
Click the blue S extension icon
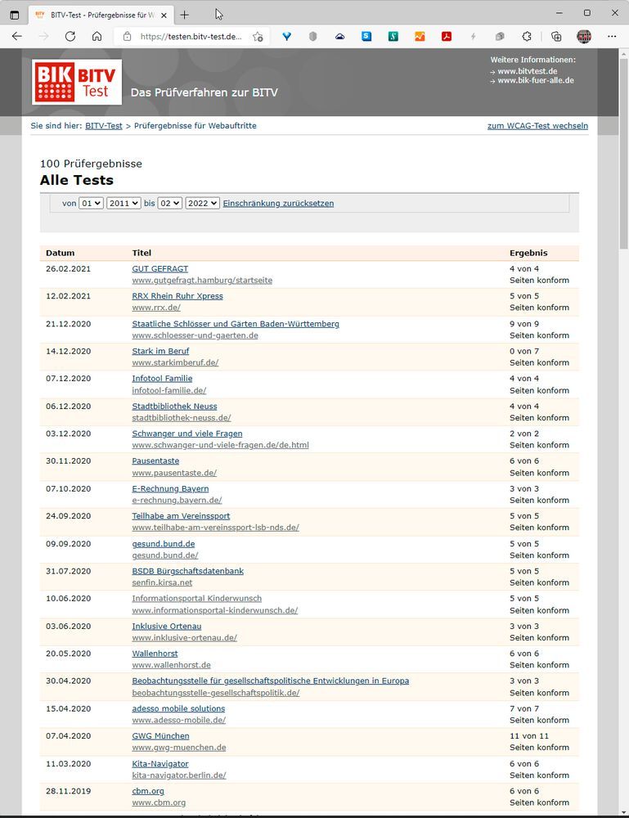point(366,36)
